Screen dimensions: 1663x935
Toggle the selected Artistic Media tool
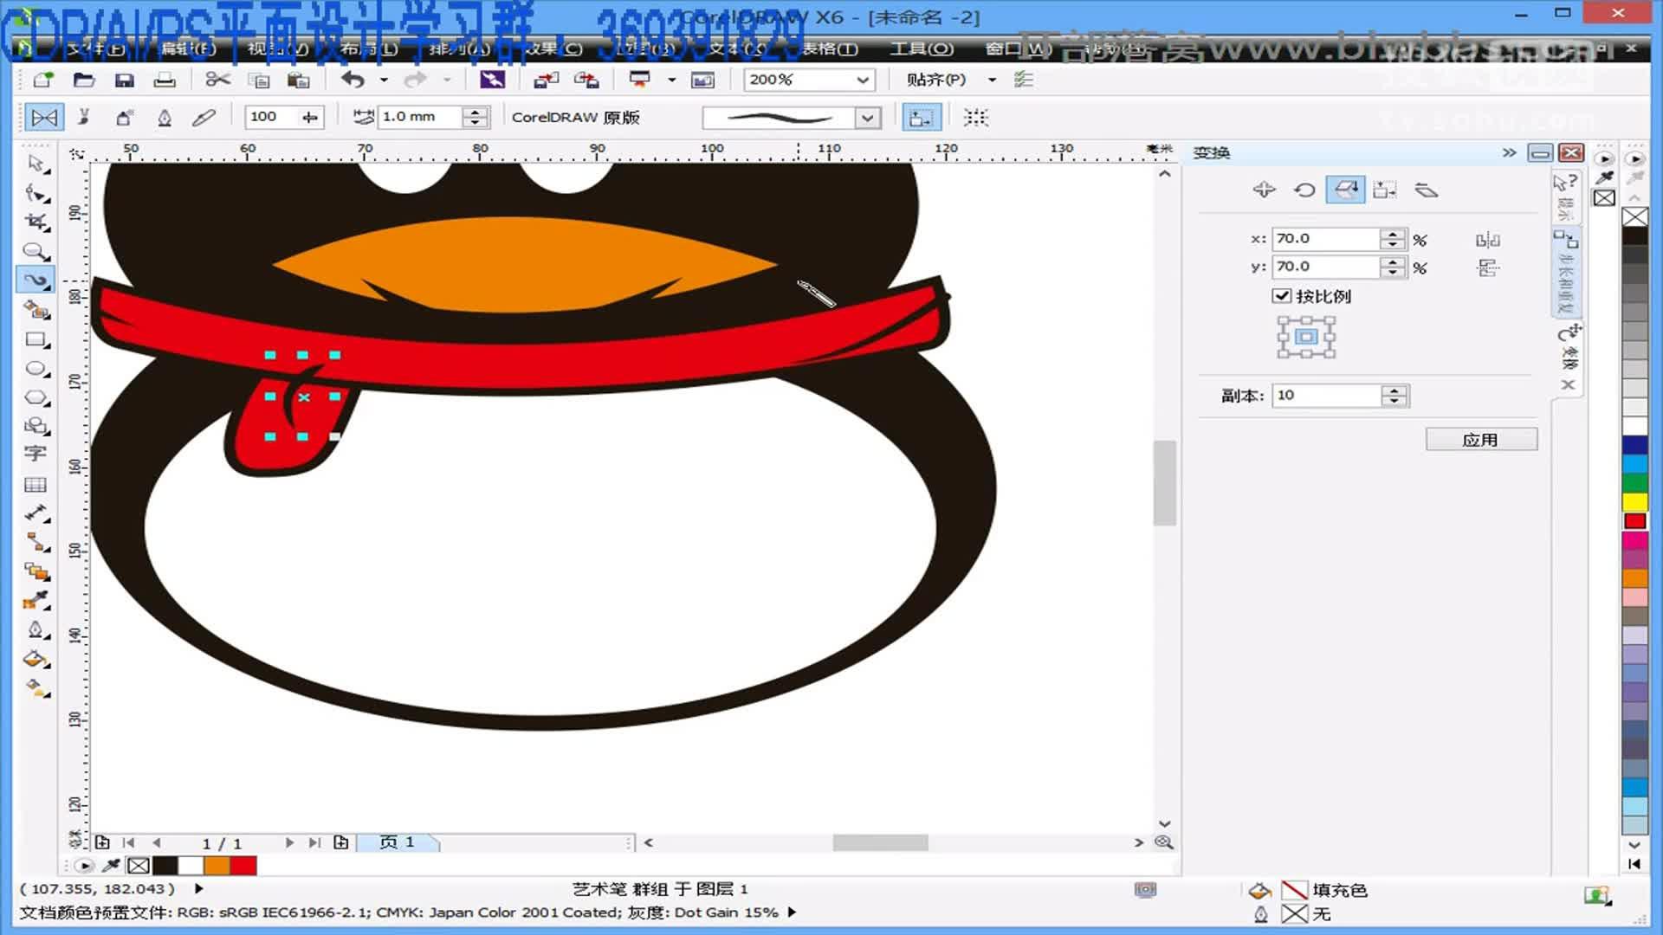click(36, 280)
